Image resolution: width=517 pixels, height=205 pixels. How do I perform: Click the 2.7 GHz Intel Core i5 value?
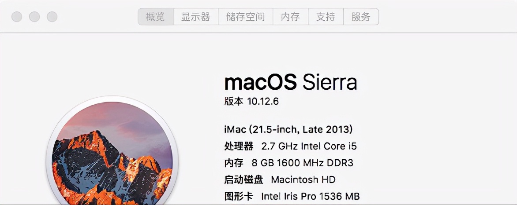click(308, 146)
